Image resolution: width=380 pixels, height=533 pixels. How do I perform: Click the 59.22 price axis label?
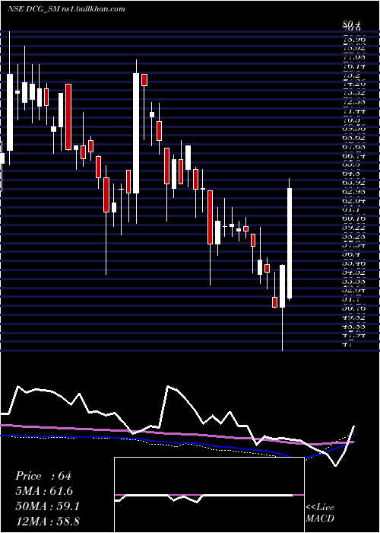(x=353, y=228)
